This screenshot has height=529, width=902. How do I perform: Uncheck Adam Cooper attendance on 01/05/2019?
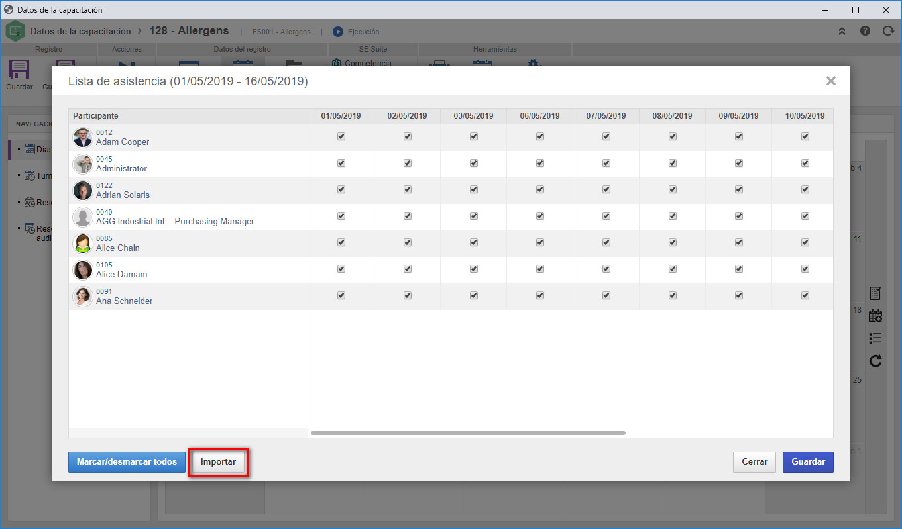[341, 136]
